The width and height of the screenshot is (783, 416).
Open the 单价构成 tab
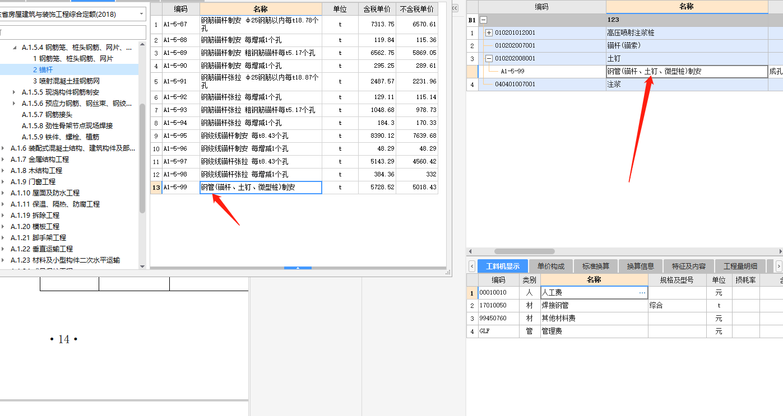coord(551,266)
